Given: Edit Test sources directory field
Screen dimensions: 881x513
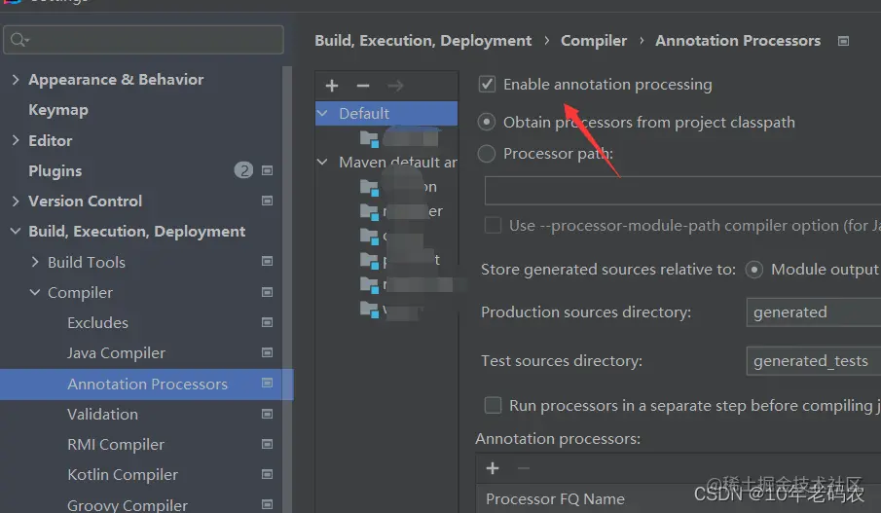Looking at the screenshot, I should [x=814, y=361].
